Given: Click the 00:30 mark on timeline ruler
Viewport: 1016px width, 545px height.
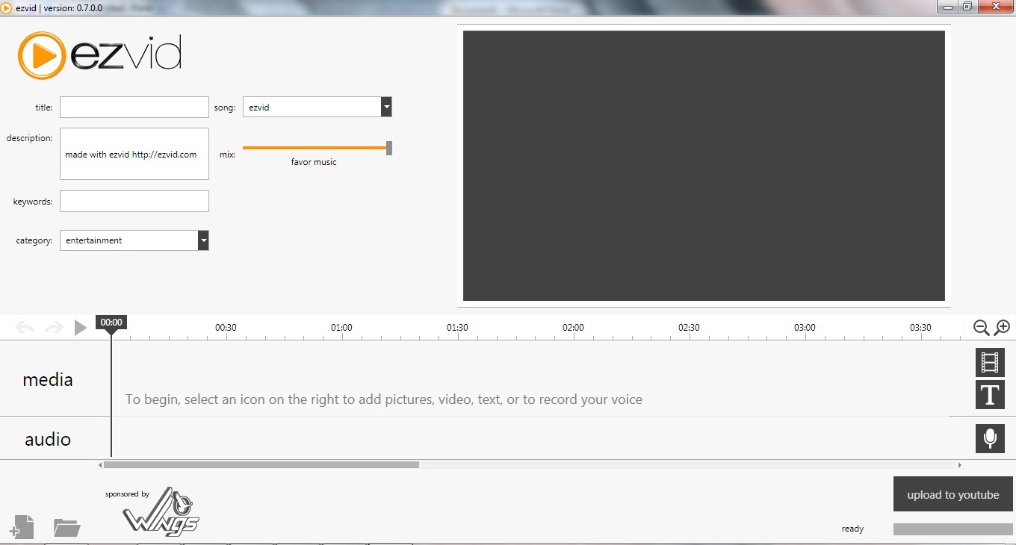Looking at the screenshot, I should click(x=226, y=328).
